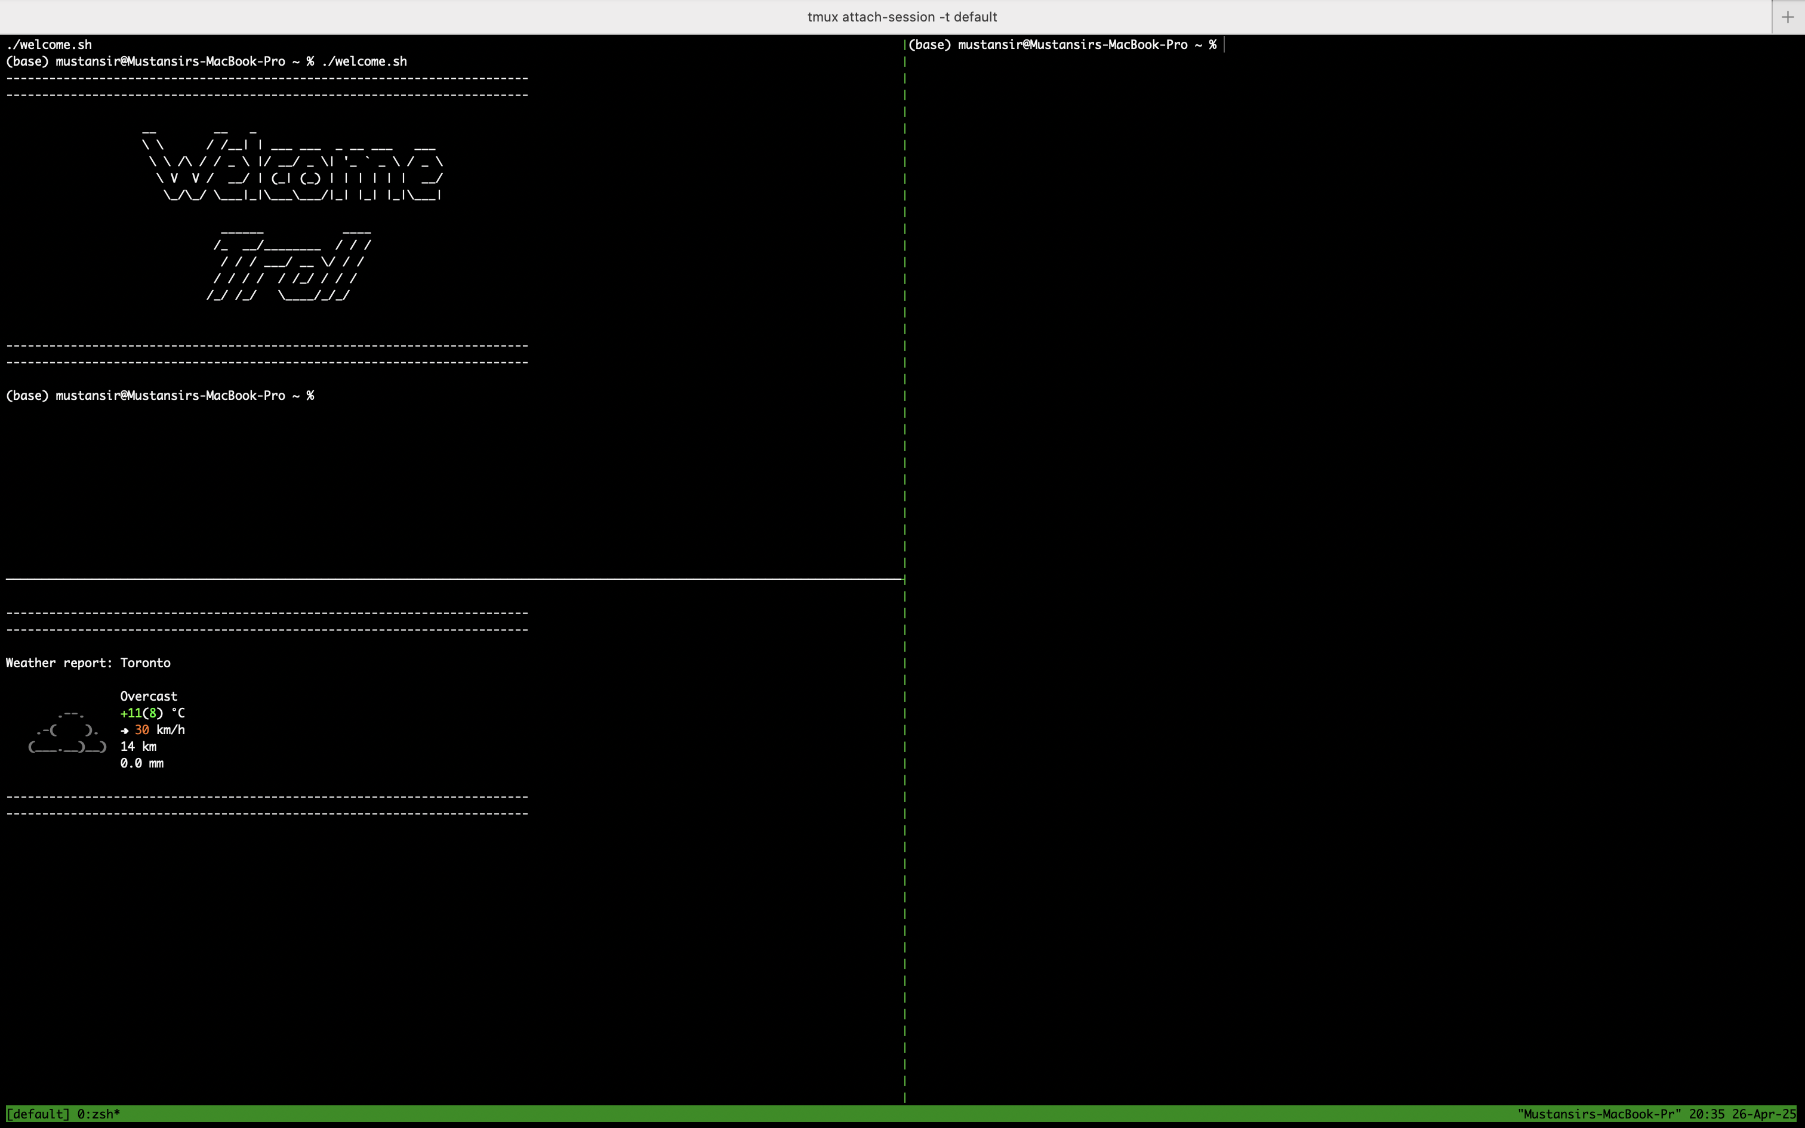The image size is (1805, 1128).
Task: Click the plus new tab button
Action: pyautogui.click(x=1787, y=17)
